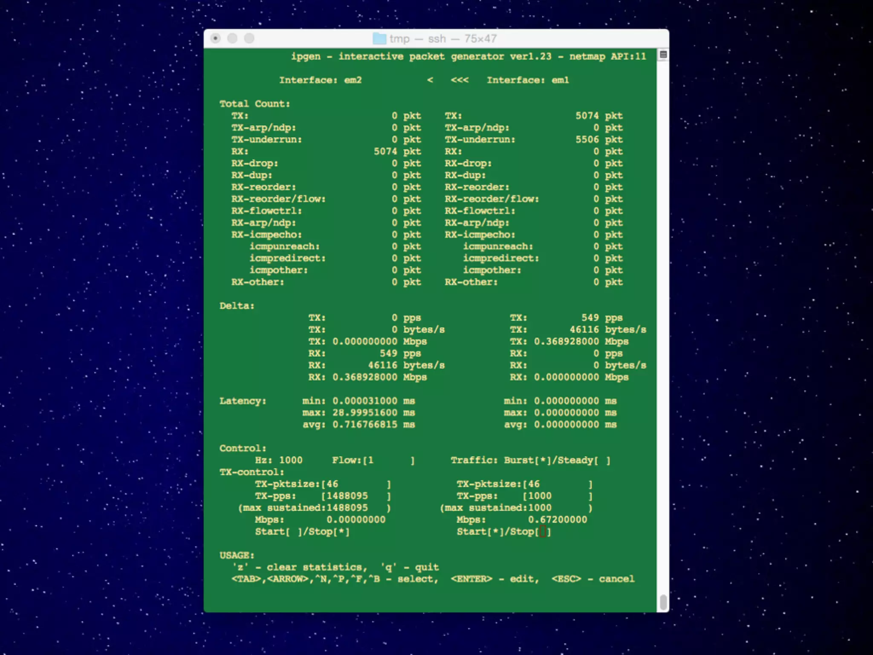Toggle the highlighted em1 Stop checkbox

coord(543,532)
